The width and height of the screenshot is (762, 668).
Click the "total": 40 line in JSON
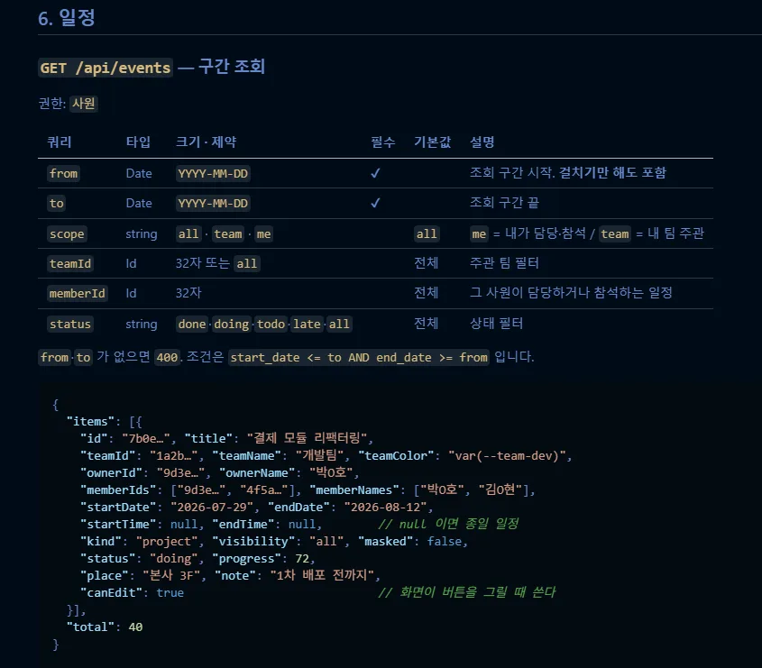(x=105, y=627)
